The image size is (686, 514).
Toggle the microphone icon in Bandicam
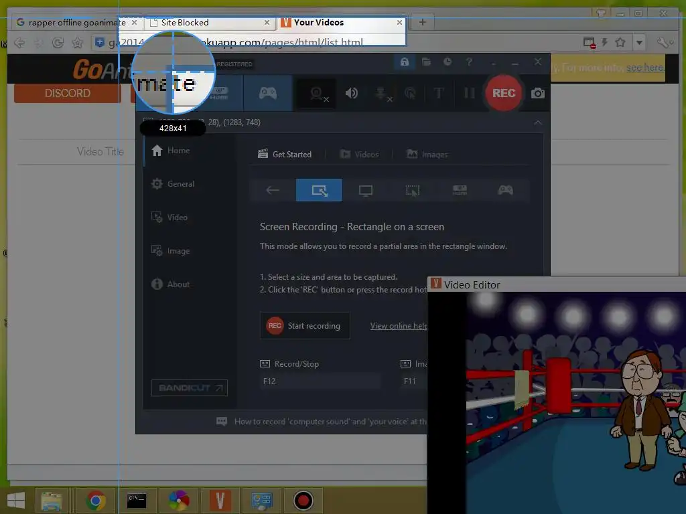(381, 93)
